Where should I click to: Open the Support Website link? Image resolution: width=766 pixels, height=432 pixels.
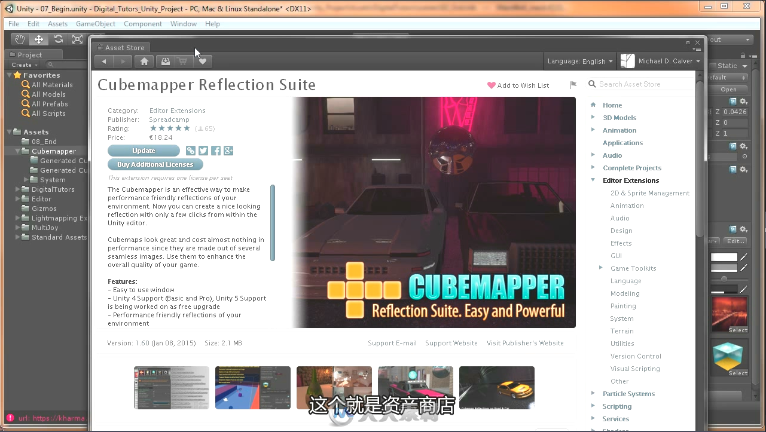(x=451, y=343)
